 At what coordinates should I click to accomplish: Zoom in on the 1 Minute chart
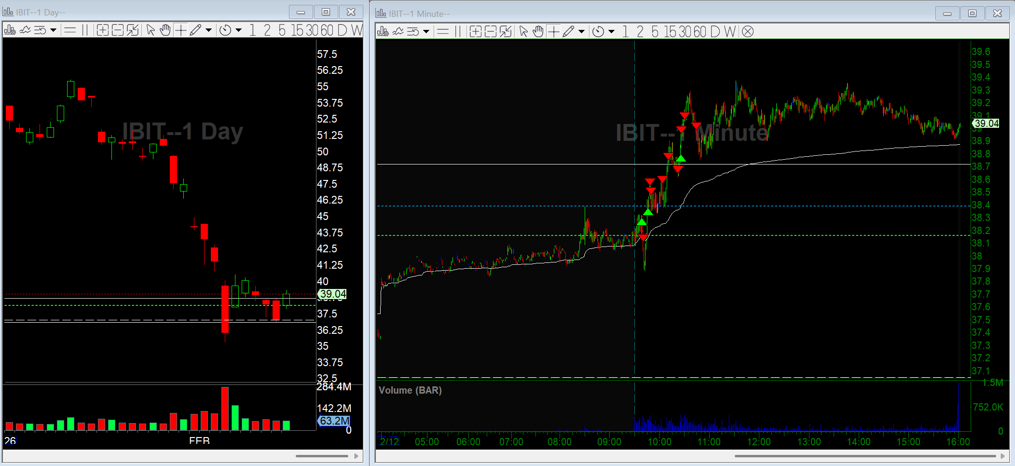point(475,32)
